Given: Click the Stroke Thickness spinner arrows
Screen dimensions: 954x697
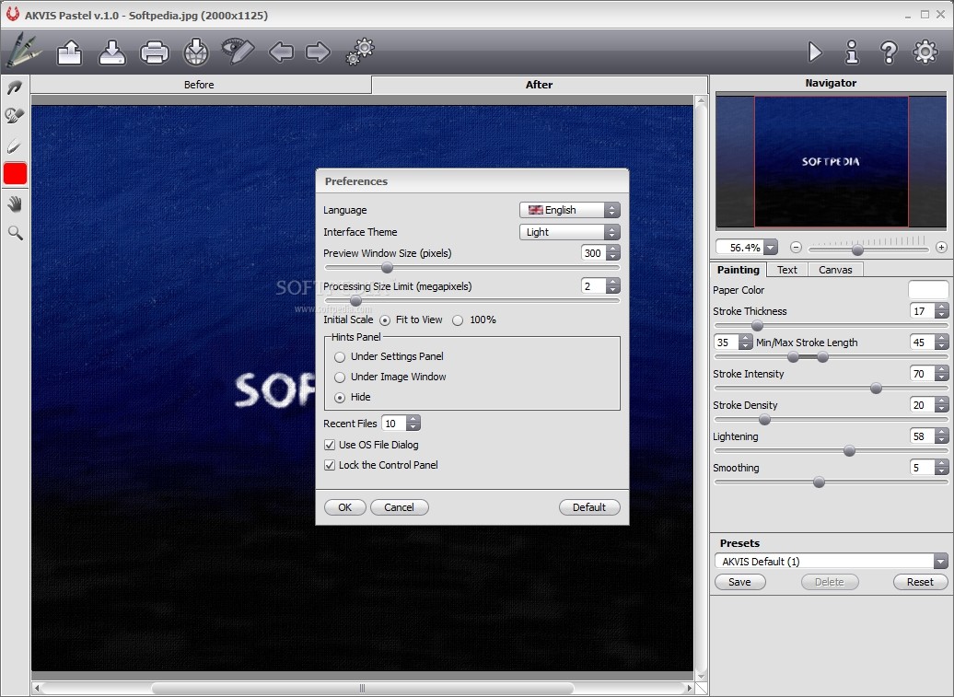Looking at the screenshot, I should click(942, 311).
